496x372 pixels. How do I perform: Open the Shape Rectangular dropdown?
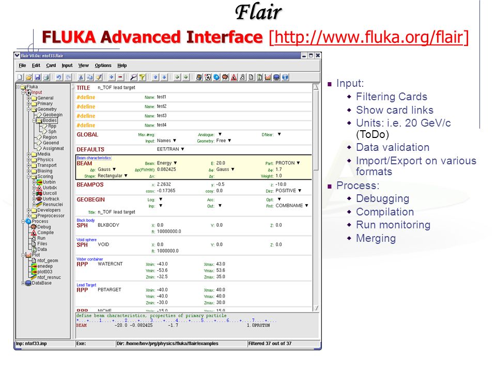pyautogui.click(x=126, y=176)
